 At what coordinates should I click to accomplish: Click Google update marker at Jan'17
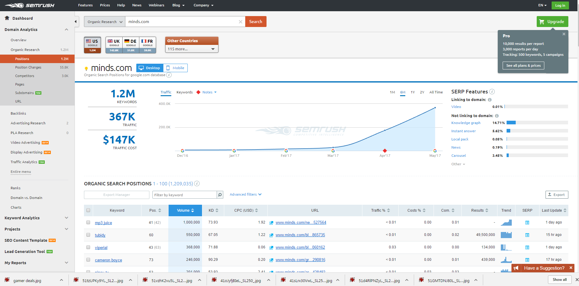(x=234, y=151)
